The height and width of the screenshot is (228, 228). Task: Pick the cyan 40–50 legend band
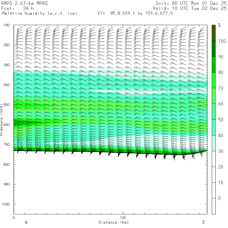[x=214, y=127]
